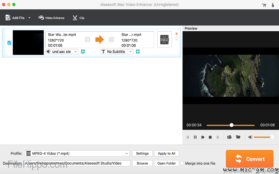Toggle the output 2D mode icon
The height and width of the screenshot is (174, 279).
[111, 40]
